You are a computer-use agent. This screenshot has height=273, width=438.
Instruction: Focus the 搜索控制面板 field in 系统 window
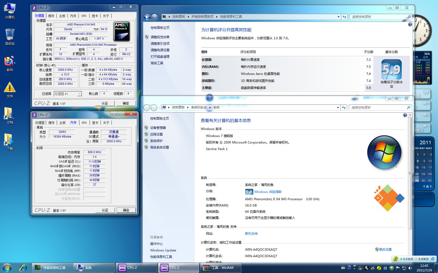380,107
